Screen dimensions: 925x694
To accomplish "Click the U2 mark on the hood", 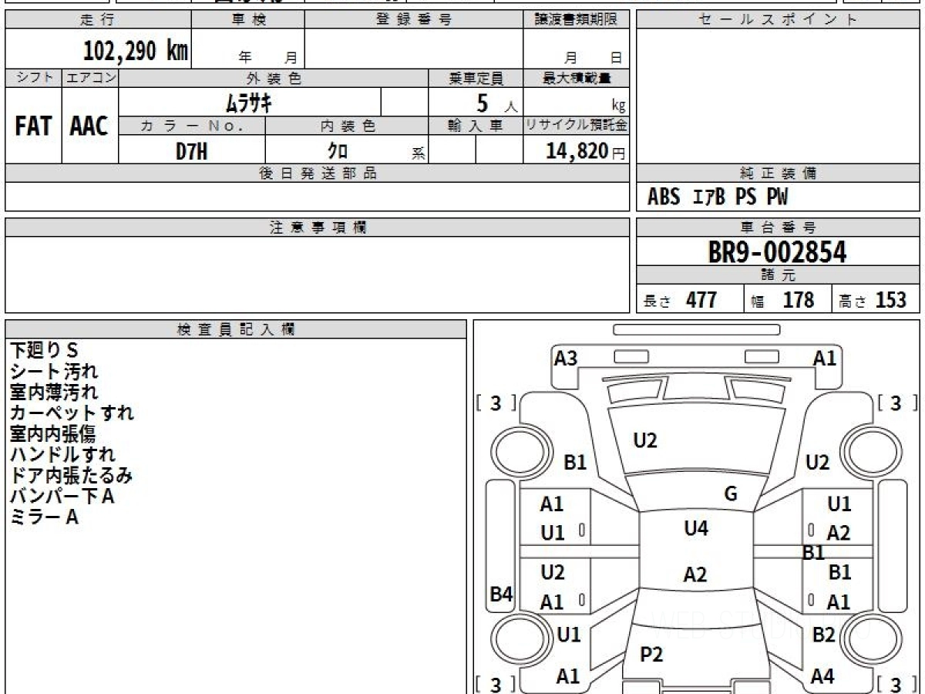I will pos(644,440).
